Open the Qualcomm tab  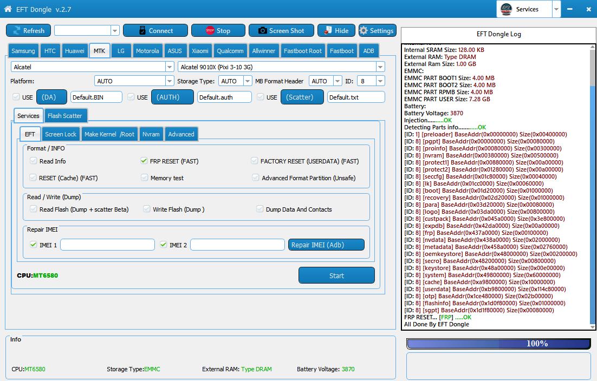(230, 50)
